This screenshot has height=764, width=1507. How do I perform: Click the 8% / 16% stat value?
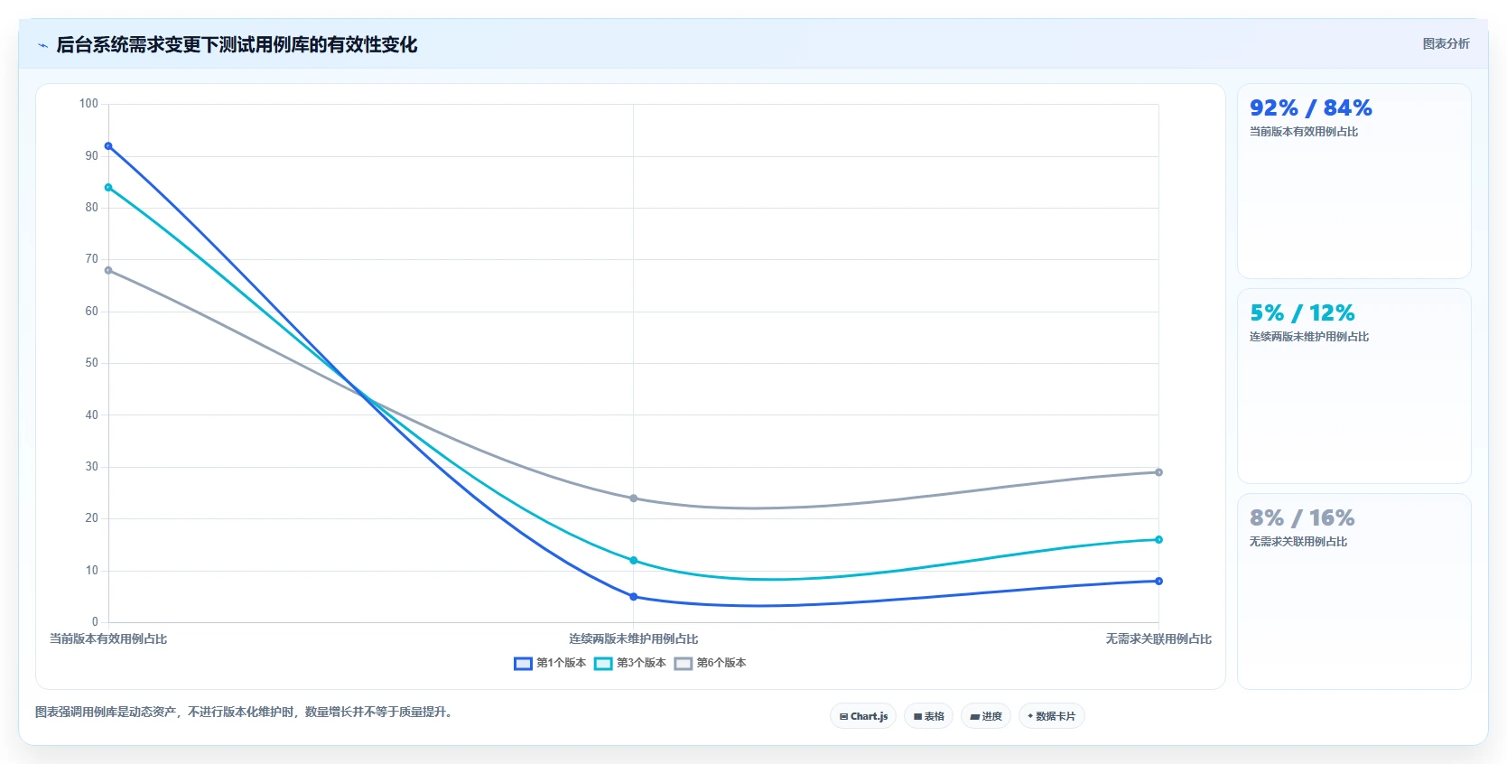click(1302, 518)
